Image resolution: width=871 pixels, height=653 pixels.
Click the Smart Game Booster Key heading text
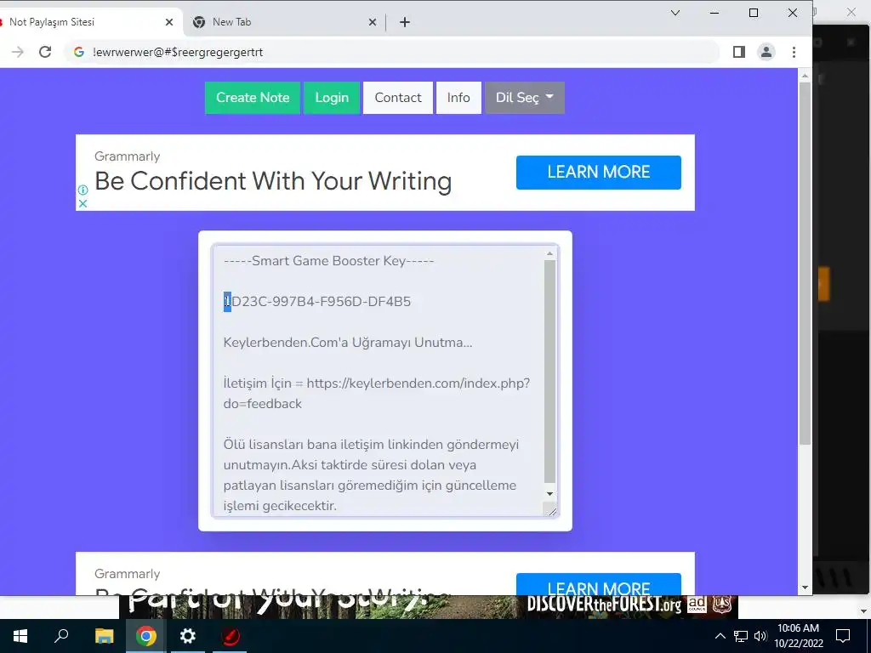pyautogui.click(x=329, y=261)
